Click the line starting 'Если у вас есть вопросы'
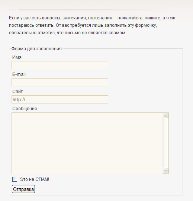The height and width of the screenshot is (201, 193). point(92,18)
